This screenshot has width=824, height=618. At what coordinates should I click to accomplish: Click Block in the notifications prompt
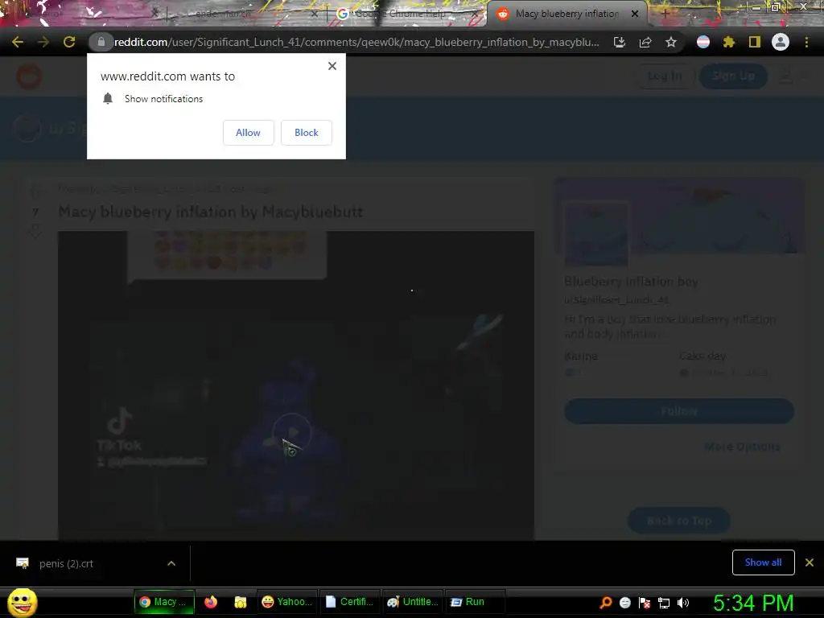307,133
